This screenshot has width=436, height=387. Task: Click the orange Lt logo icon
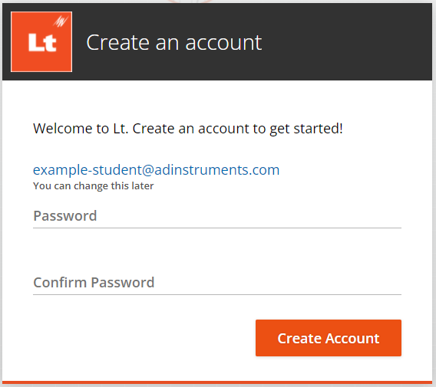click(41, 41)
